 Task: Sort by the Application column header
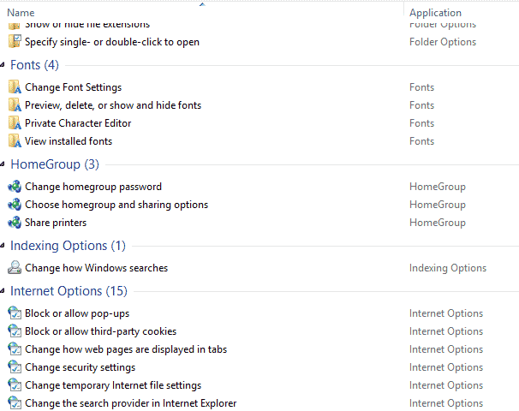(x=435, y=13)
